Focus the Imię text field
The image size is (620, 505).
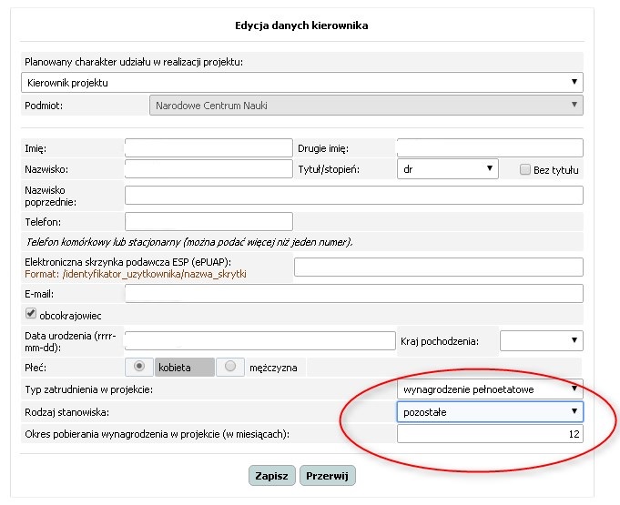[208, 147]
